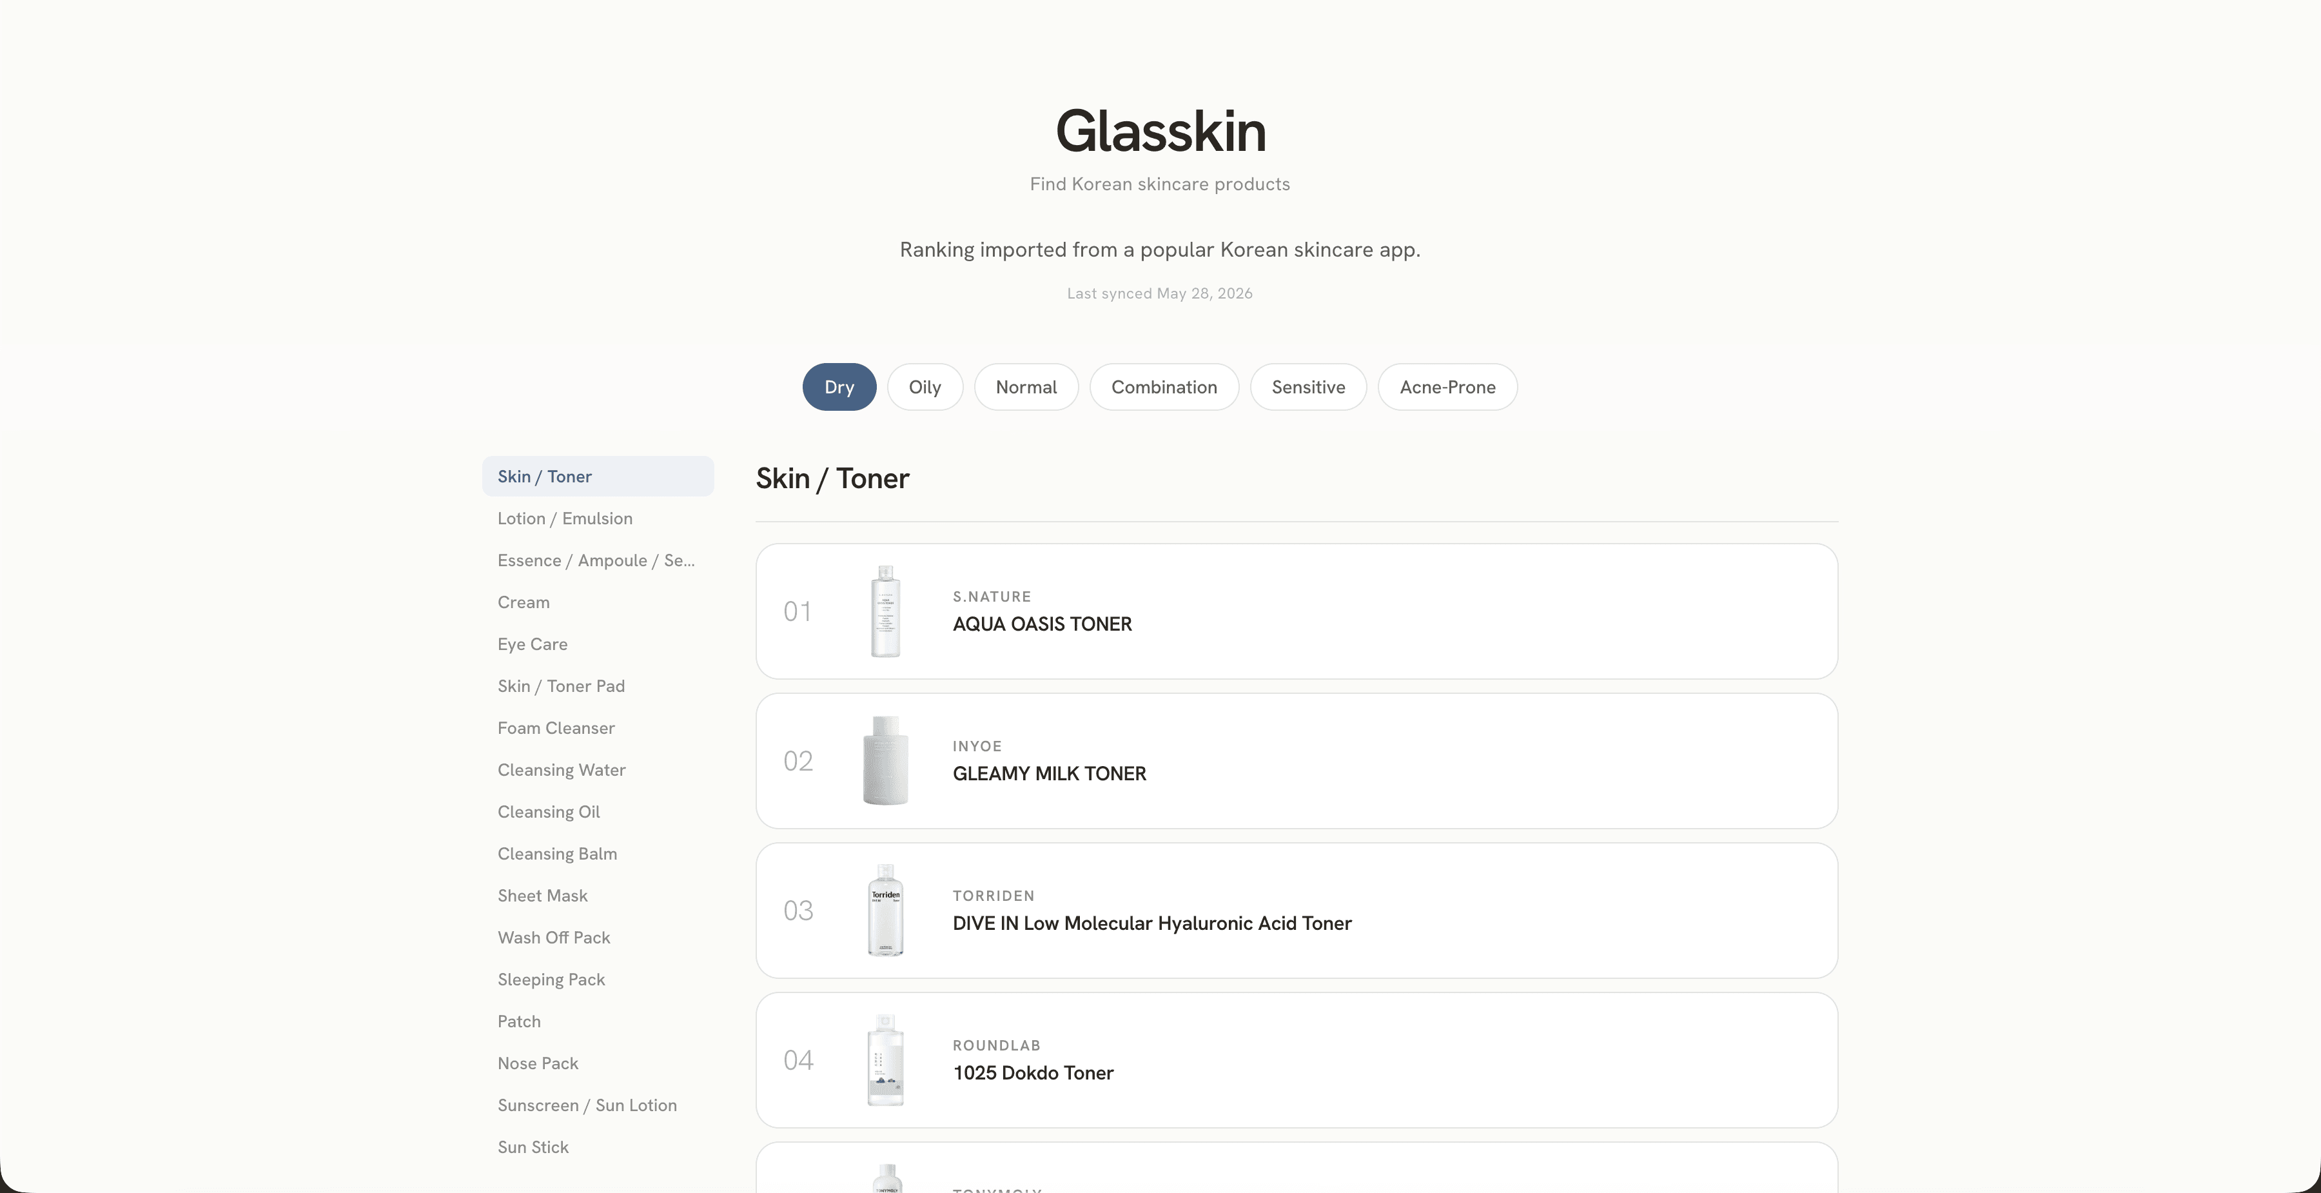Image resolution: width=2321 pixels, height=1193 pixels.
Task: Show the Sun Stick category
Action: [x=598, y=1146]
